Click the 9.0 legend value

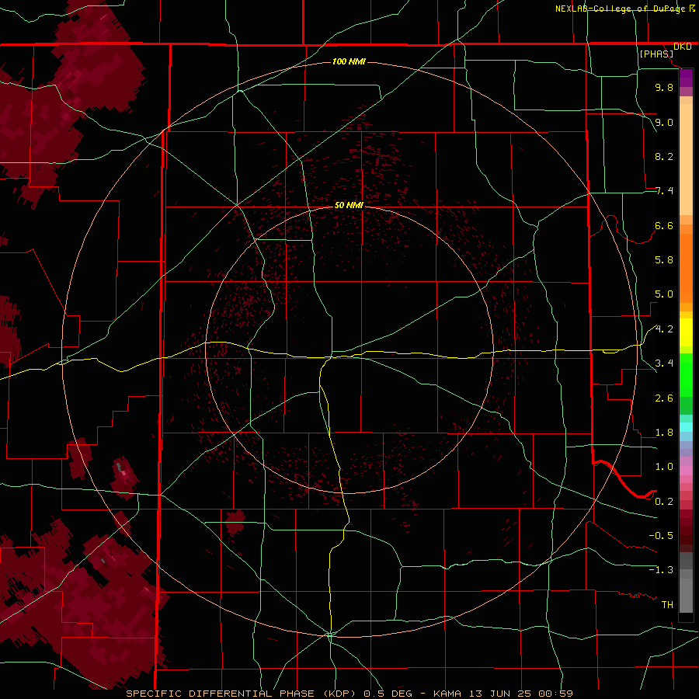pos(664,122)
